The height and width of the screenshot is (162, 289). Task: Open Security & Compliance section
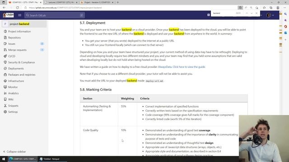click(21, 63)
